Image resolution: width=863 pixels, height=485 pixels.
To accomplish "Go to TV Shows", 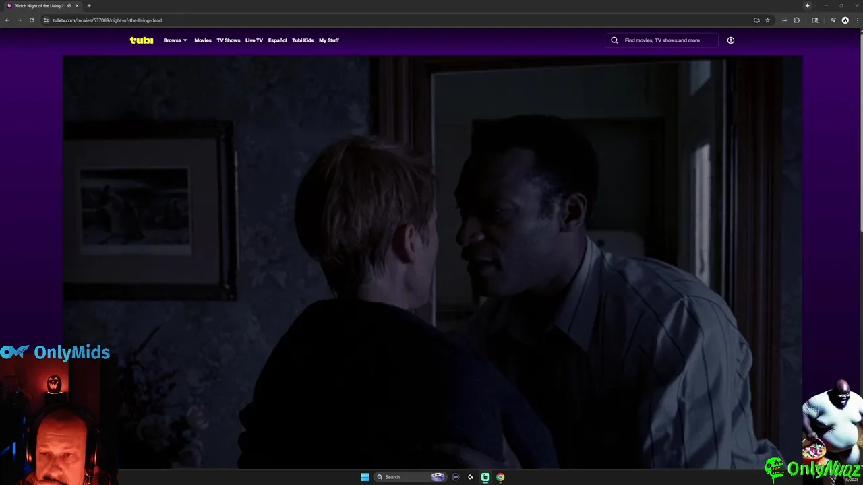I will click(x=228, y=40).
